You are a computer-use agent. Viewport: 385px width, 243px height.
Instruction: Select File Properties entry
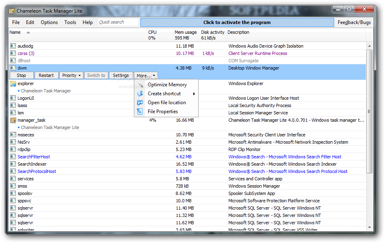166,112
